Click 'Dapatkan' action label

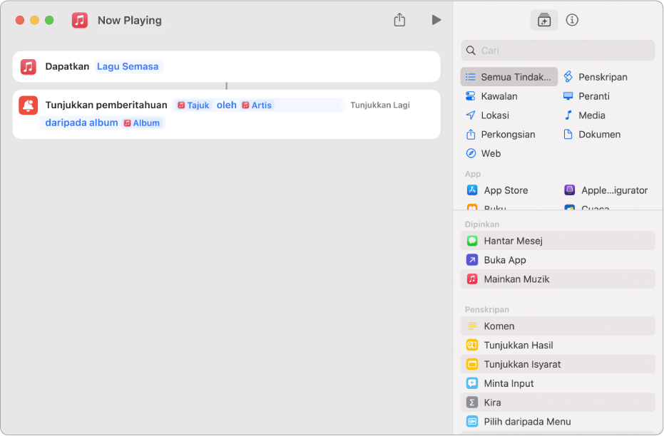click(x=67, y=66)
